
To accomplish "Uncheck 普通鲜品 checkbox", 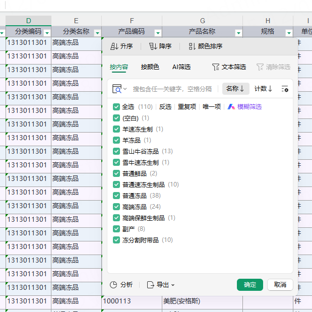I will click(116, 173).
